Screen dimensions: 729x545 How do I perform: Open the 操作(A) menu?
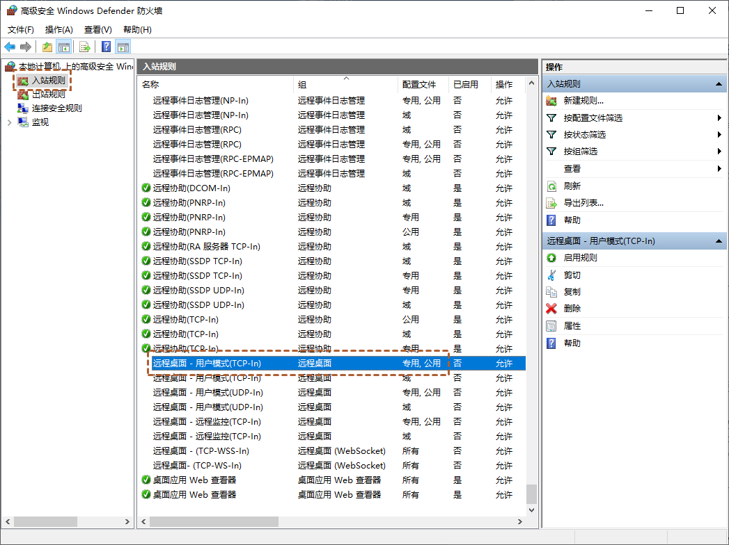click(x=58, y=30)
